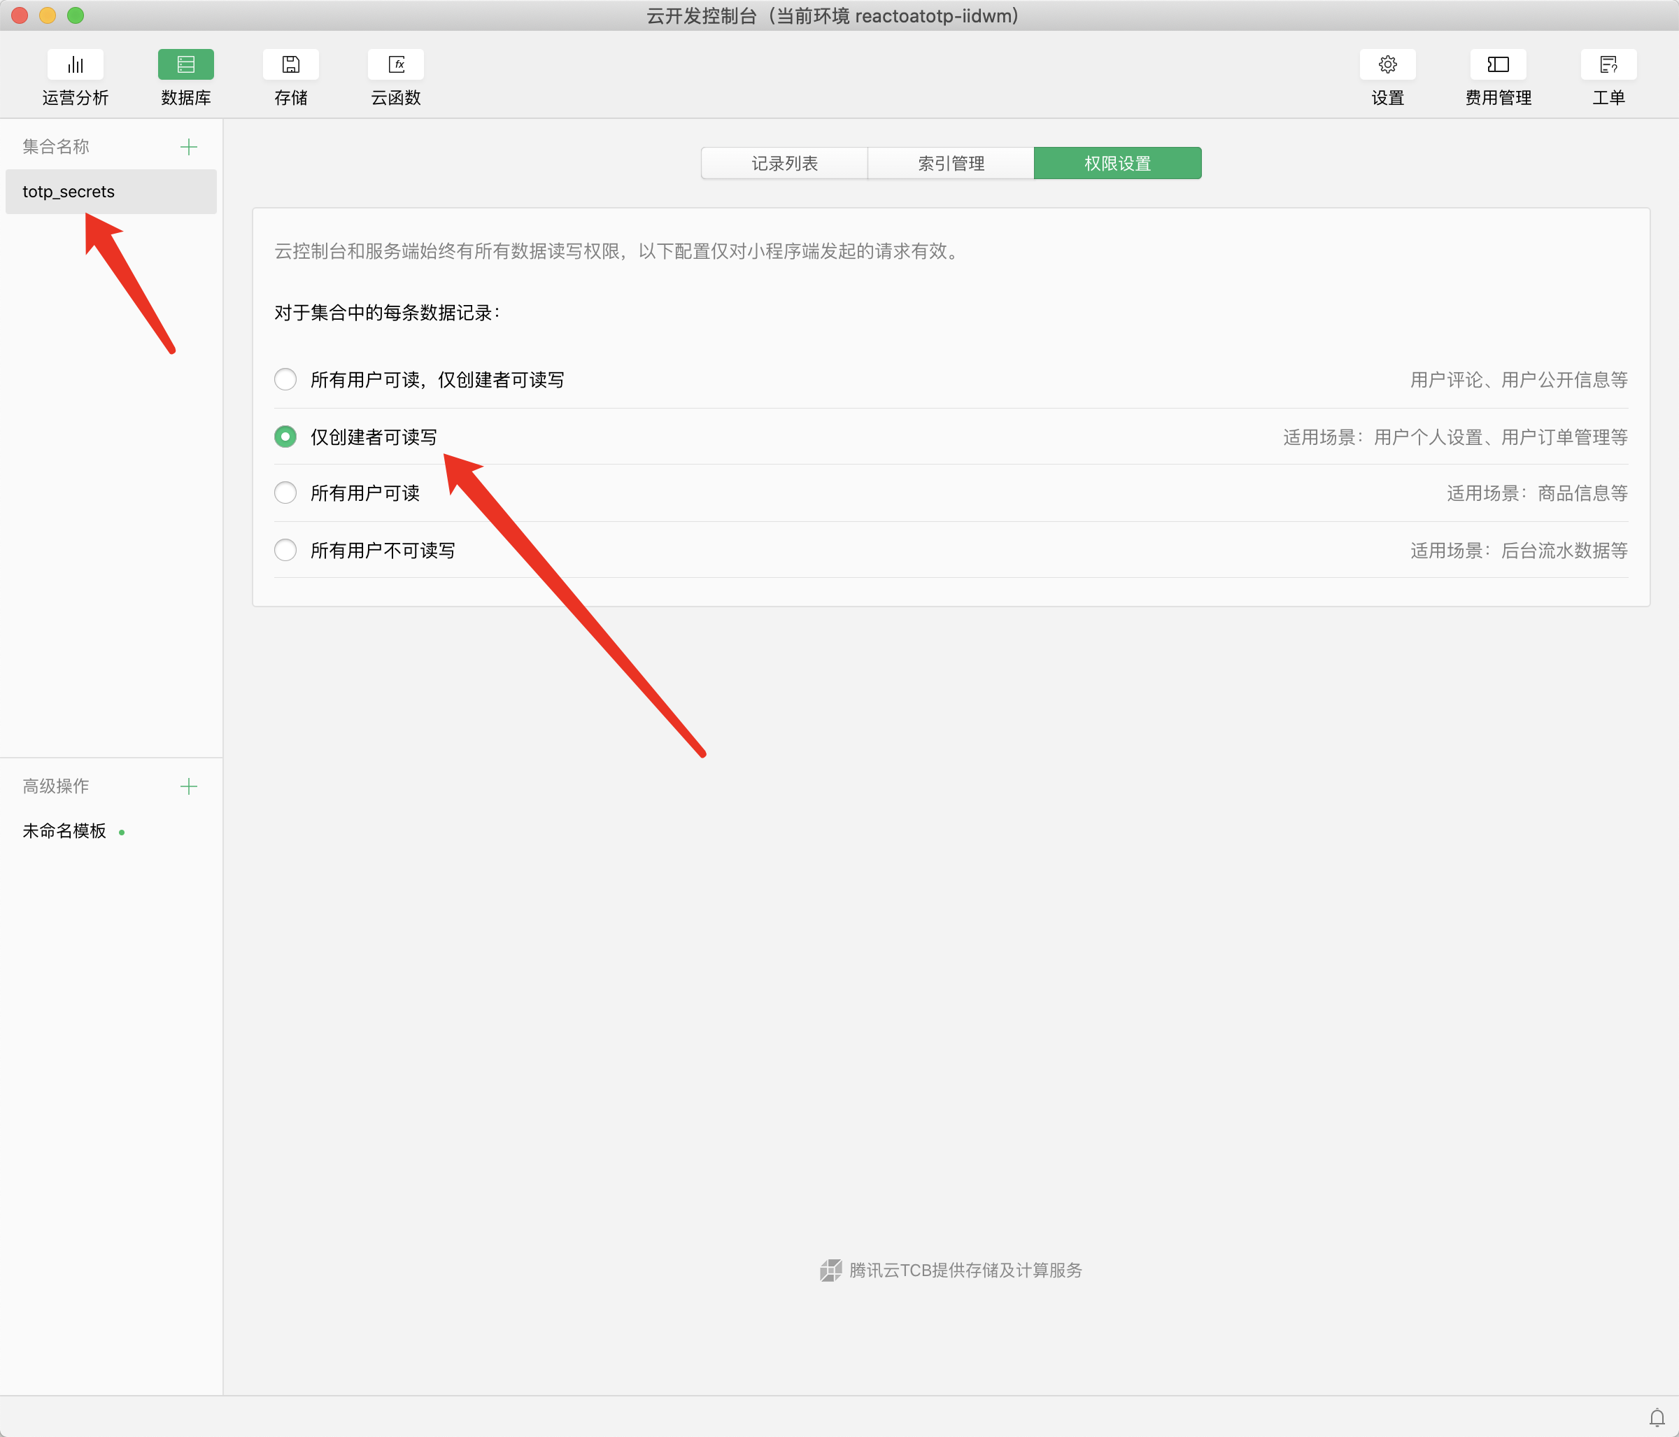Screen dimensions: 1679x1437
Task: Switch to the 记录列表 tab
Action: pos(784,163)
